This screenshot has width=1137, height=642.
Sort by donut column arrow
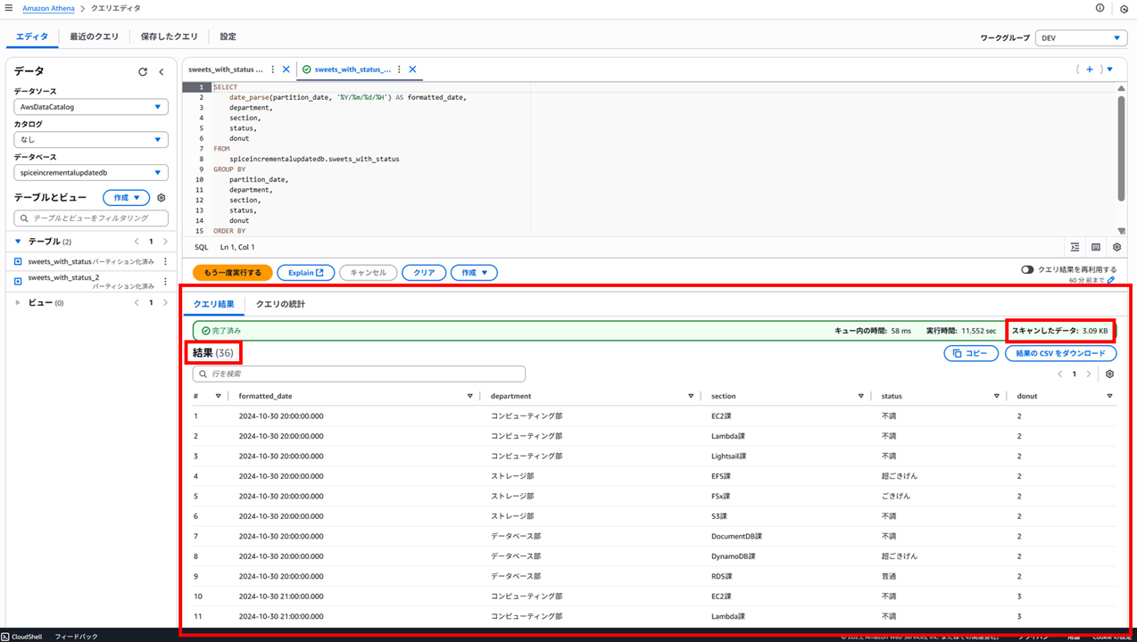coord(1110,396)
